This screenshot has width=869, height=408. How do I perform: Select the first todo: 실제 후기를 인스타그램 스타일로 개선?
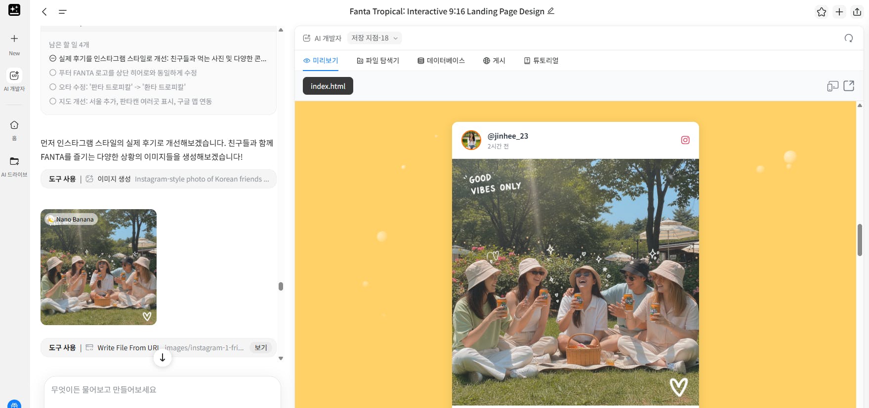[158, 58]
